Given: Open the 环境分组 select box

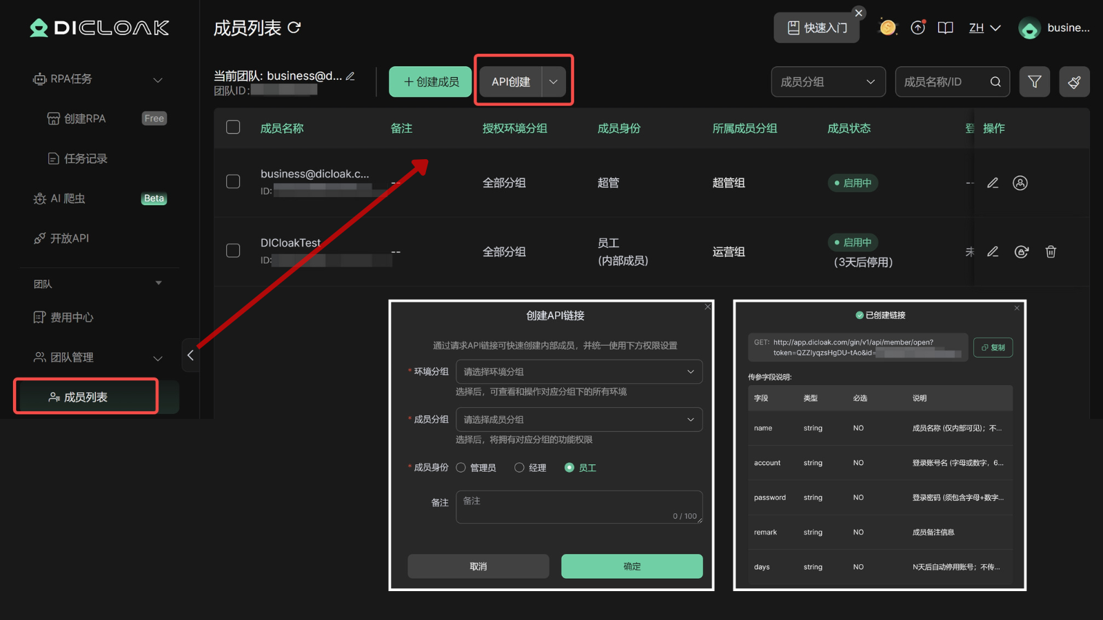Looking at the screenshot, I should 579,372.
